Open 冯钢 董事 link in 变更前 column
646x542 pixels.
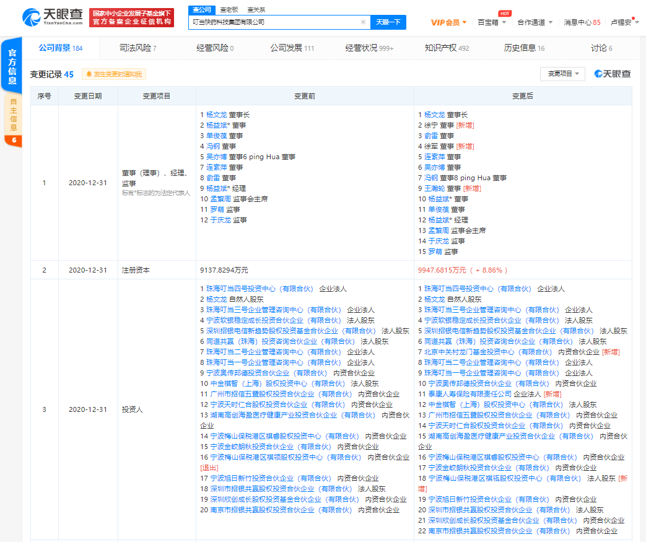(x=213, y=146)
